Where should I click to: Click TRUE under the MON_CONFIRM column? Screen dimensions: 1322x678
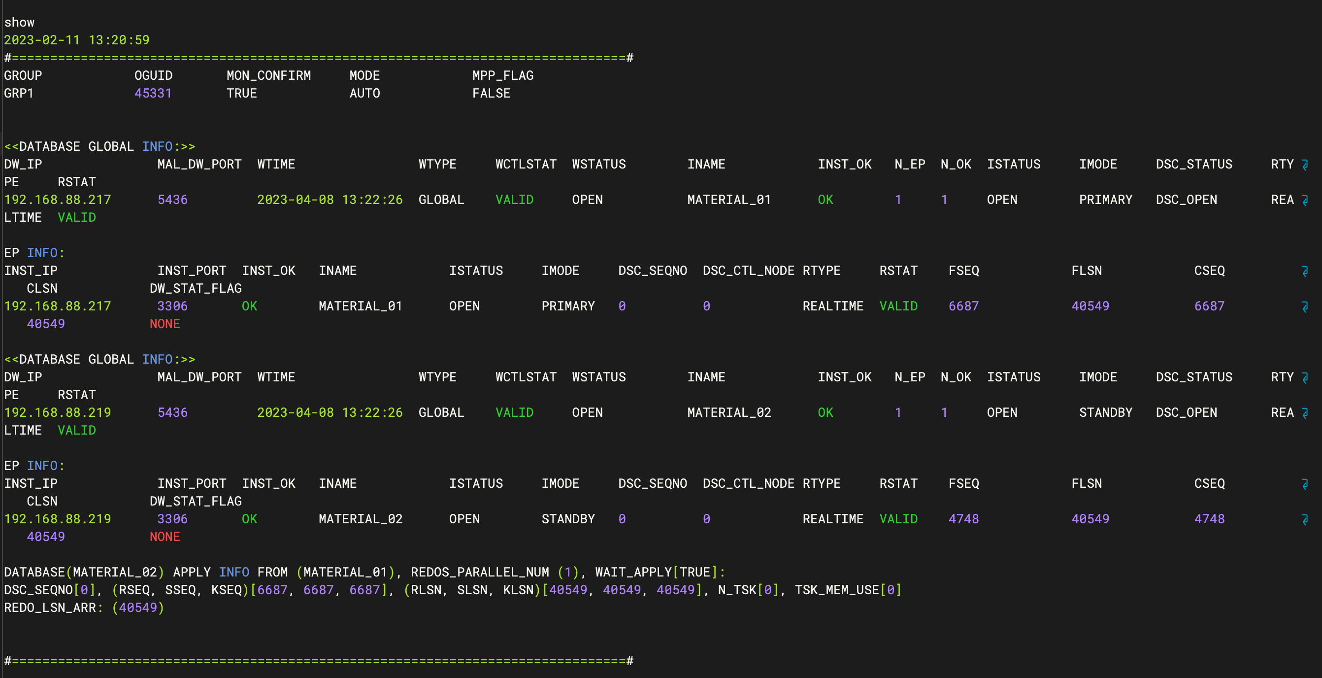(x=242, y=94)
